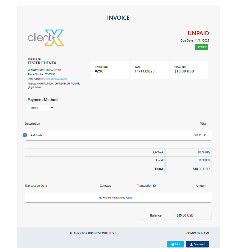Click the printer icon in Print button
Image resolution: width=237 pixels, height=248 pixels.
pyautogui.click(x=173, y=244)
